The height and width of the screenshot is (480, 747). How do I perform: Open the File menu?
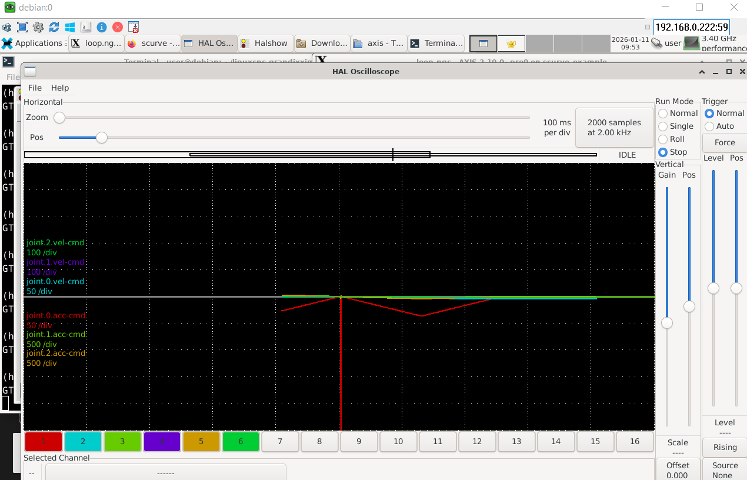pos(35,88)
